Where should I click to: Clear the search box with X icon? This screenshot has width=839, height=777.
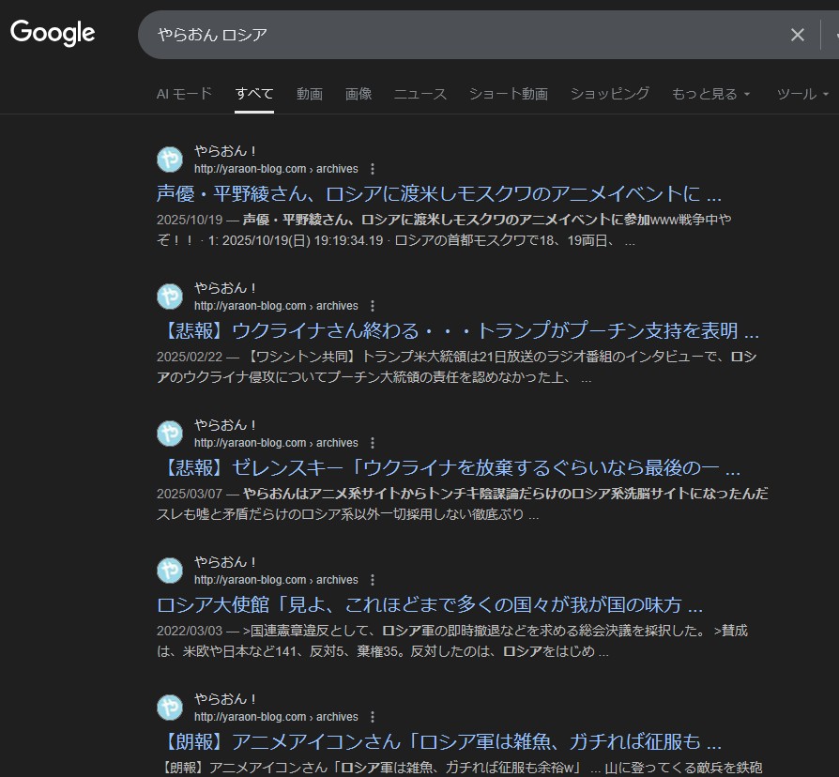[x=797, y=35]
